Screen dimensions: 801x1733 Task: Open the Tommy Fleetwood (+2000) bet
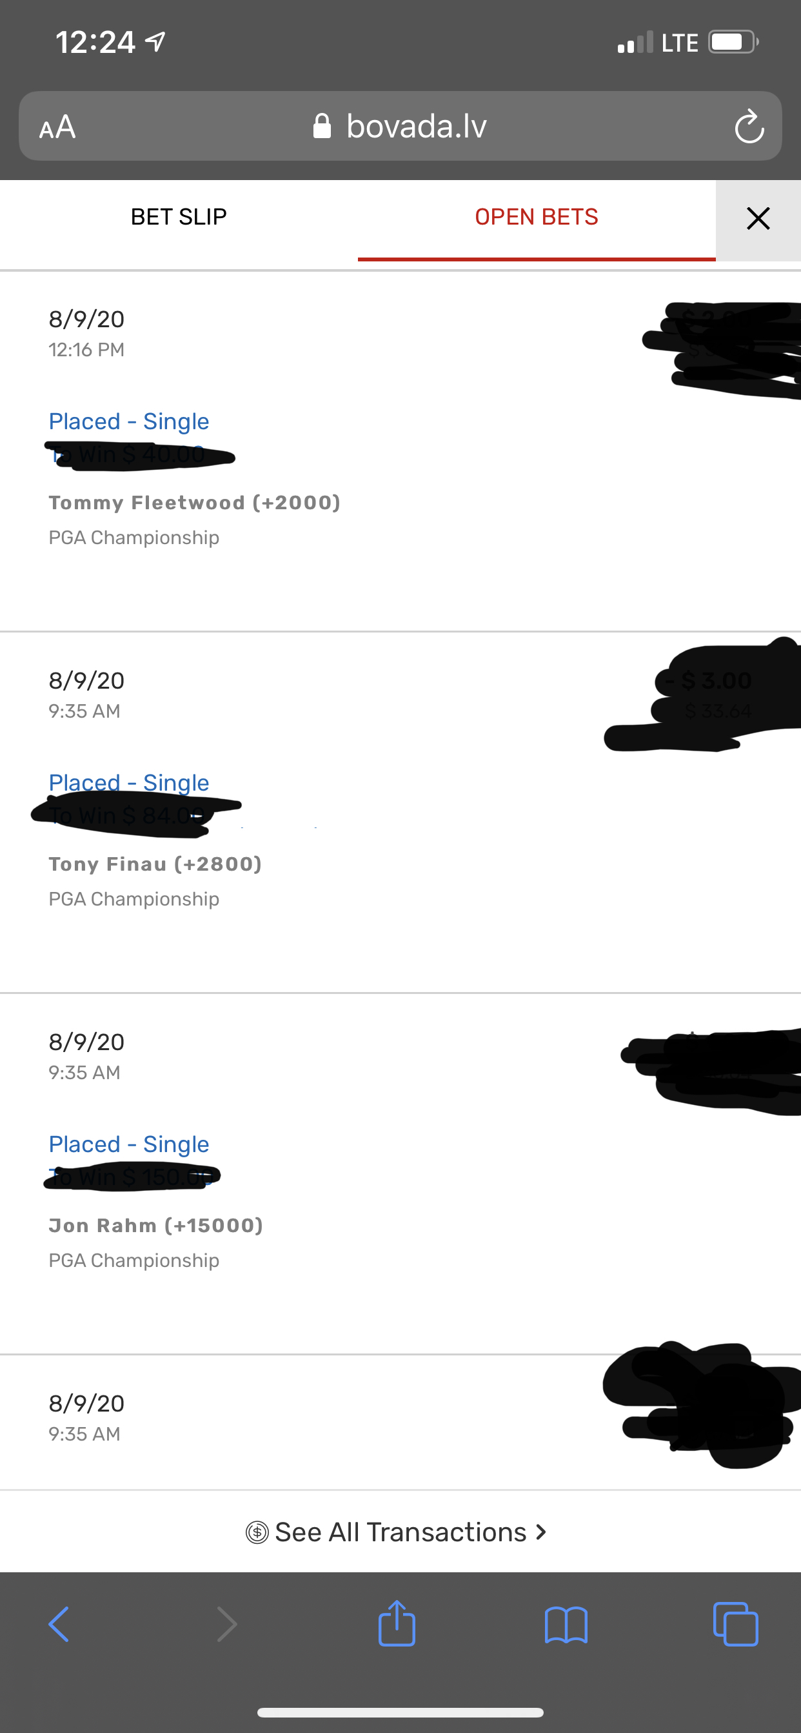click(x=194, y=503)
